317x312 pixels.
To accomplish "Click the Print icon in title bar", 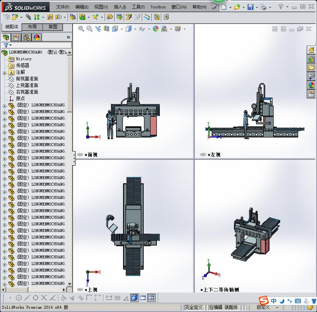I will [263, 7].
